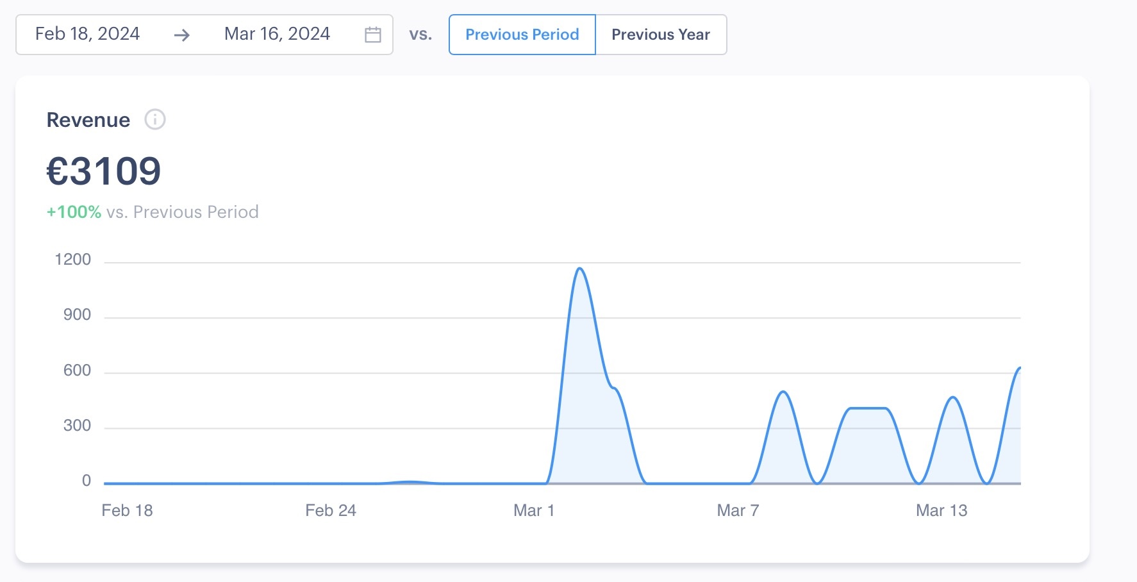The height and width of the screenshot is (582, 1137).
Task: Click the 600 y-axis label
Action: (77, 370)
